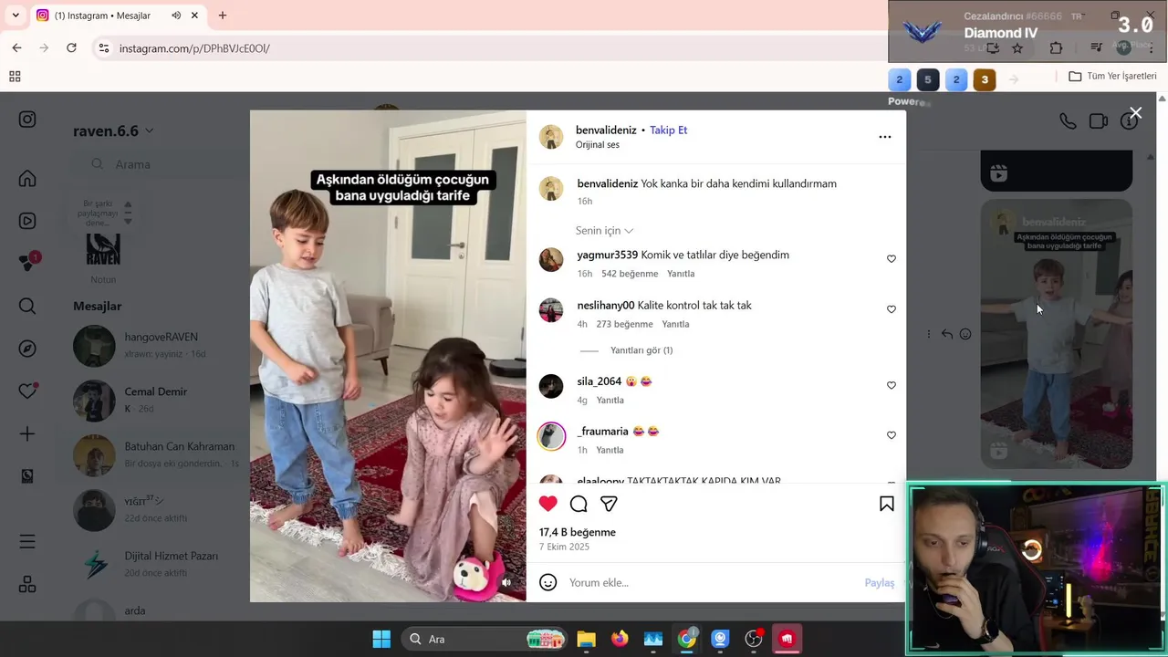
Task: Mute the Instagram tab audio icon
Action: click(x=176, y=16)
